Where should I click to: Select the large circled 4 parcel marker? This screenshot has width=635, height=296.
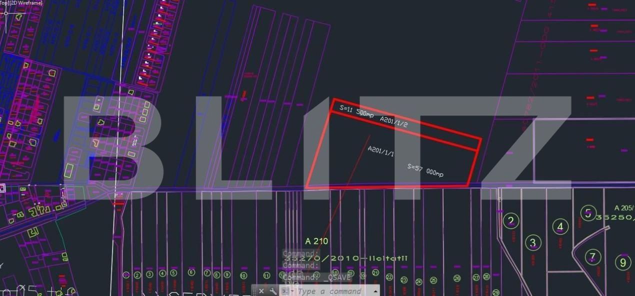coord(560,227)
